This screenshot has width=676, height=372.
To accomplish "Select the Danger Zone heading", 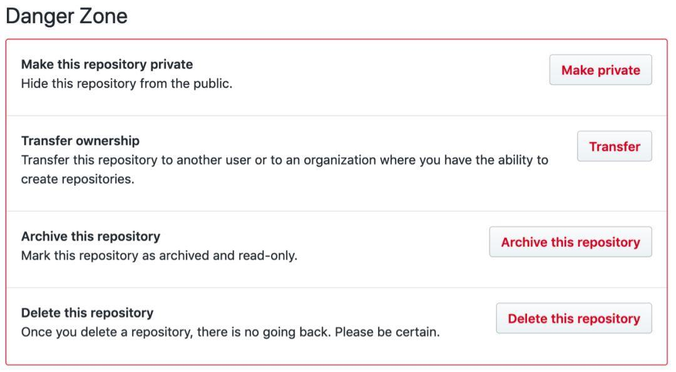I will (x=67, y=16).
